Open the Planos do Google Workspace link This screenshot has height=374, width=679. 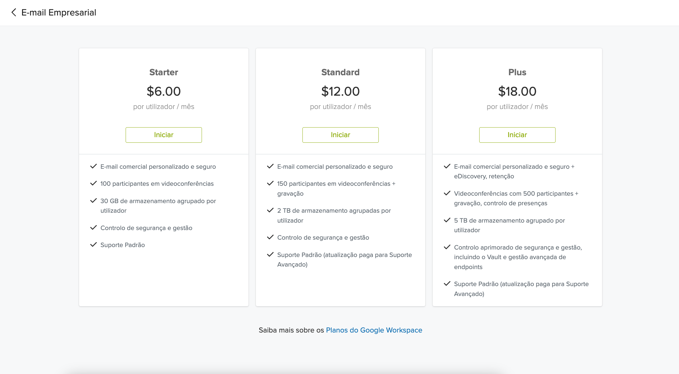(374, 330)
